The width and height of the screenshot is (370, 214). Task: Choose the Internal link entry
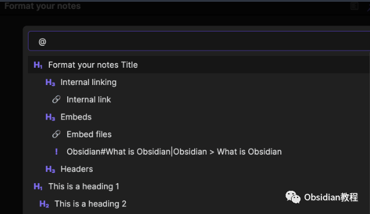(199, 99)
